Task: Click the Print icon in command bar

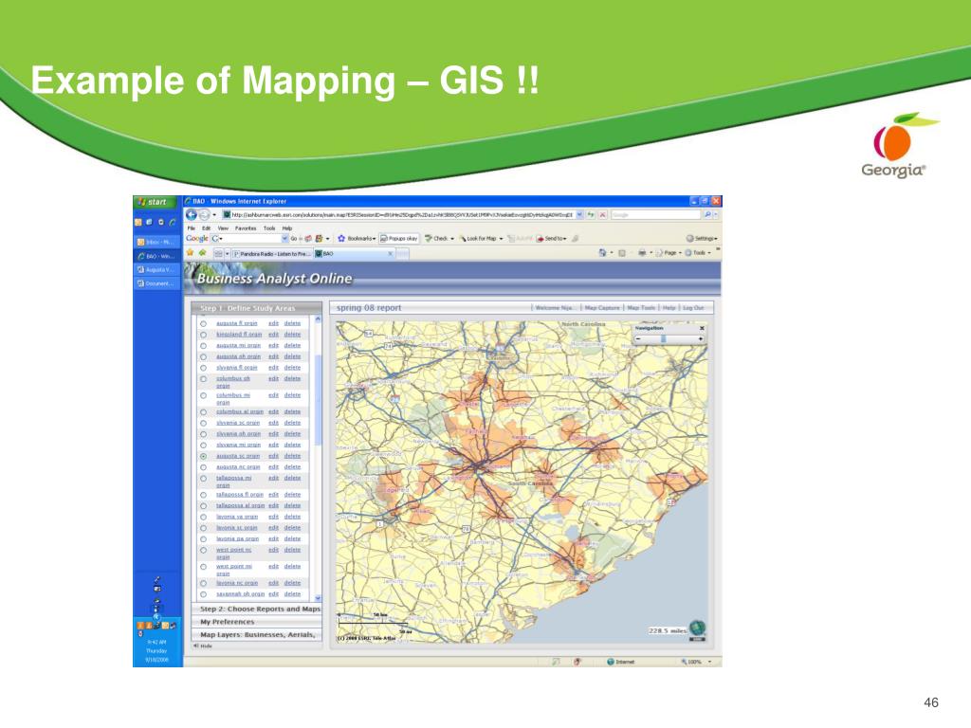Action: click(x=642, y=252)
